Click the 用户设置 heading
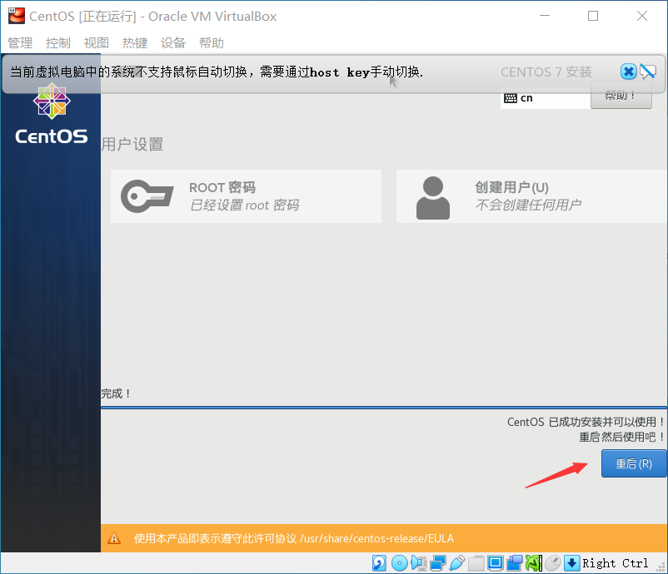Image resolution: width=668 pixels, height=574 pixels. coord(132,144)
